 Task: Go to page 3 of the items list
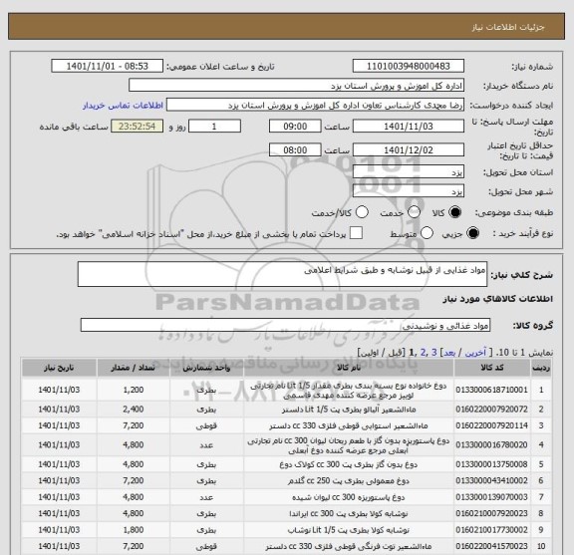pyautogui.click(x=434, y=352)
